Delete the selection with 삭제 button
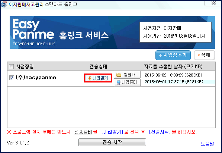The image size is (222, 153). [204, 55]
